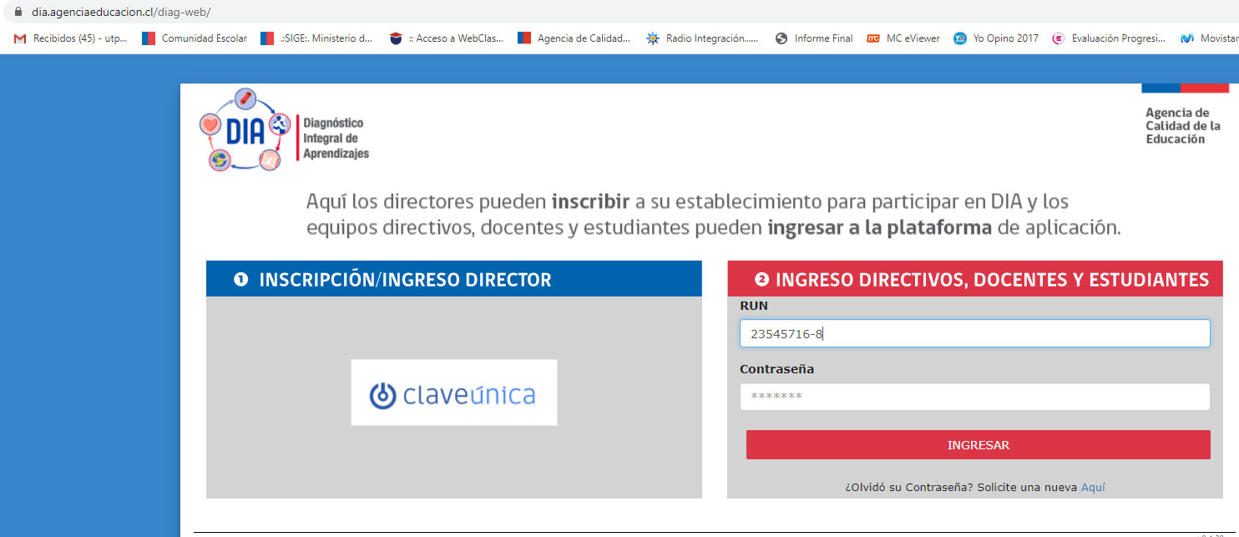1239x537 pixels.
Task: Click the RUN field label
Action: [753, 306]
